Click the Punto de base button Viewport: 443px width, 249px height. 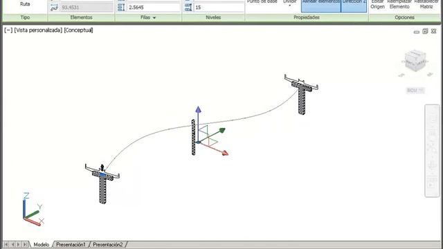point(262,2)
